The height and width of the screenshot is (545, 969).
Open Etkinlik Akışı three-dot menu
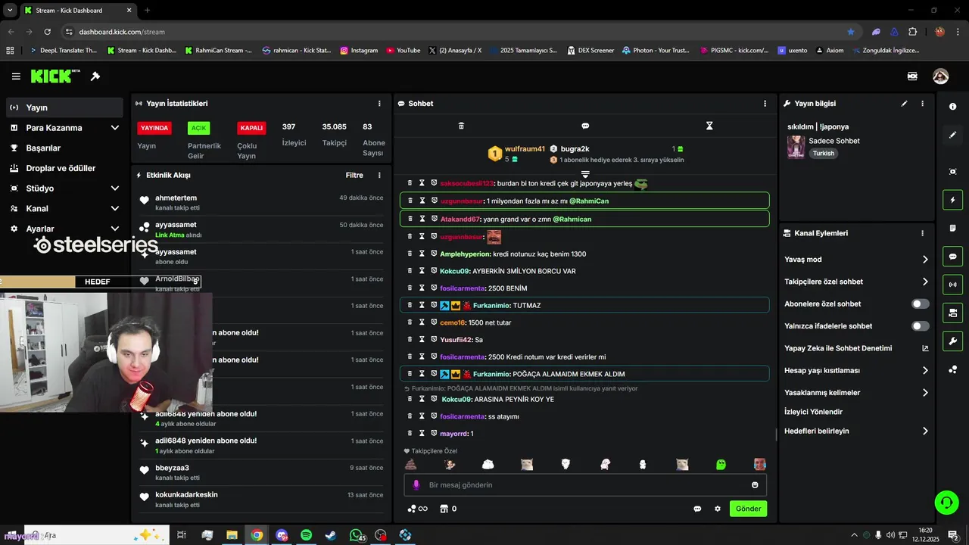[x=379, y=175]
